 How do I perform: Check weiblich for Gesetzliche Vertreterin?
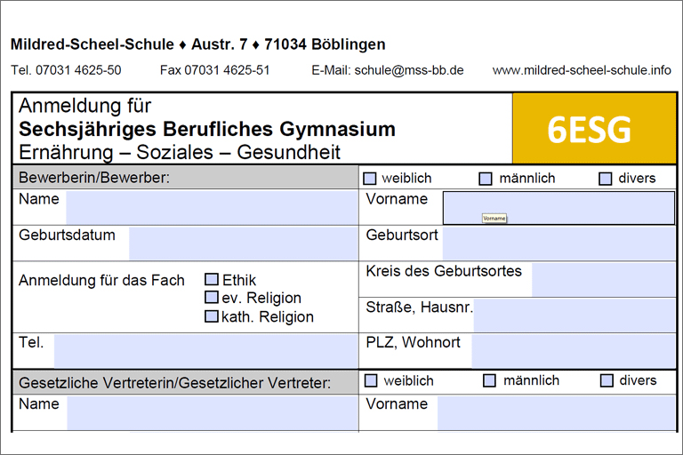371,380
